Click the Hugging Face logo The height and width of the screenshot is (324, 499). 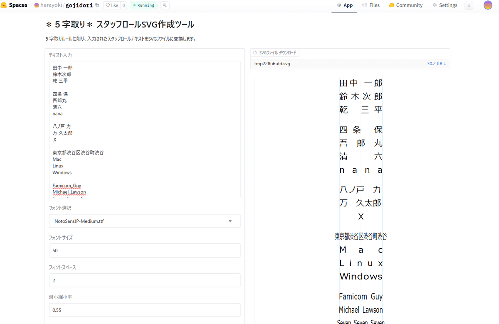pyautogui.click(x=4, y=5)
